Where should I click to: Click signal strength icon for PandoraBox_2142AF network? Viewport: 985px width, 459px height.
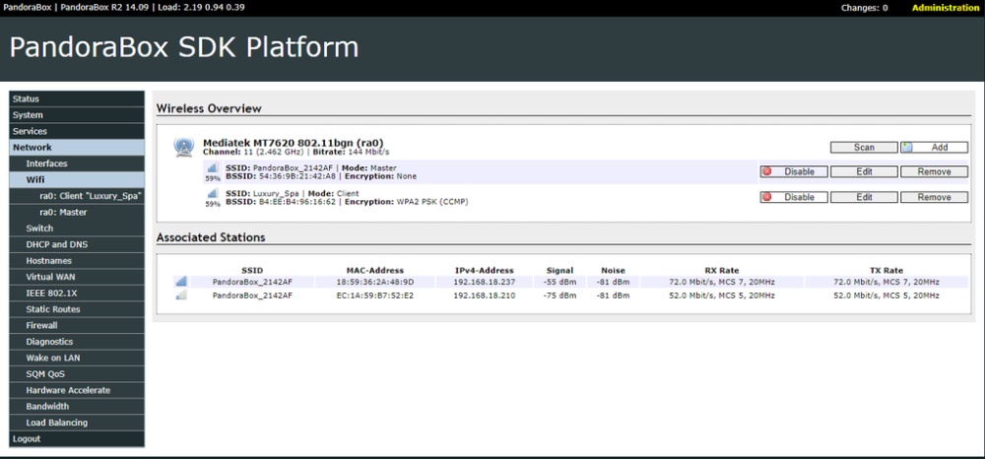[x=213, y=167]
